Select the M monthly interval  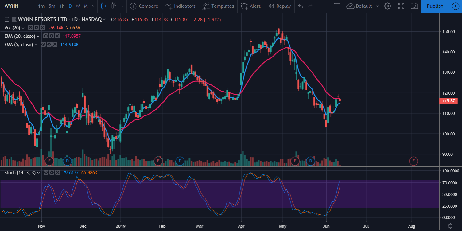pyautogui.click(x=86, y=6)
